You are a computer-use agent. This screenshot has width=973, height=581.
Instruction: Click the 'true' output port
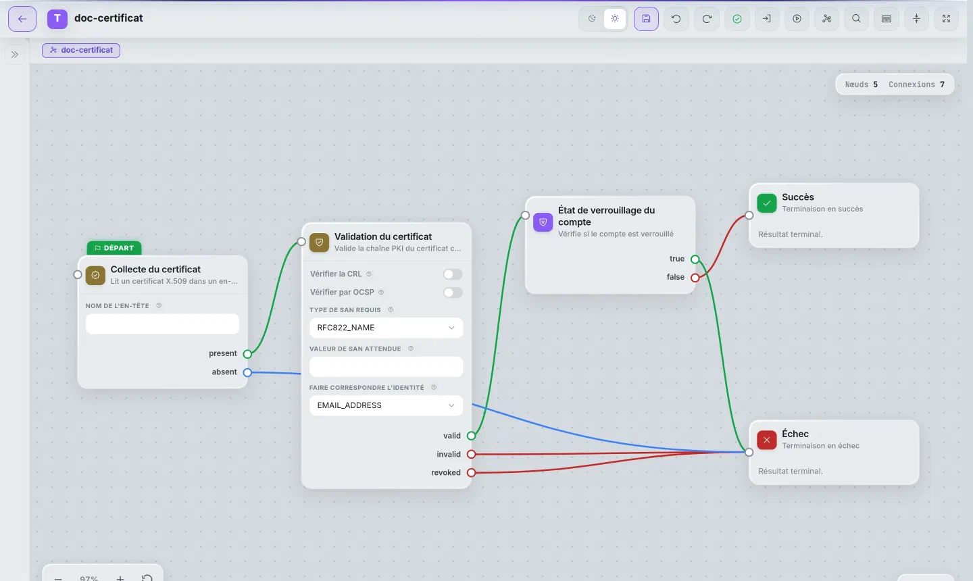[x=695, y=259]
